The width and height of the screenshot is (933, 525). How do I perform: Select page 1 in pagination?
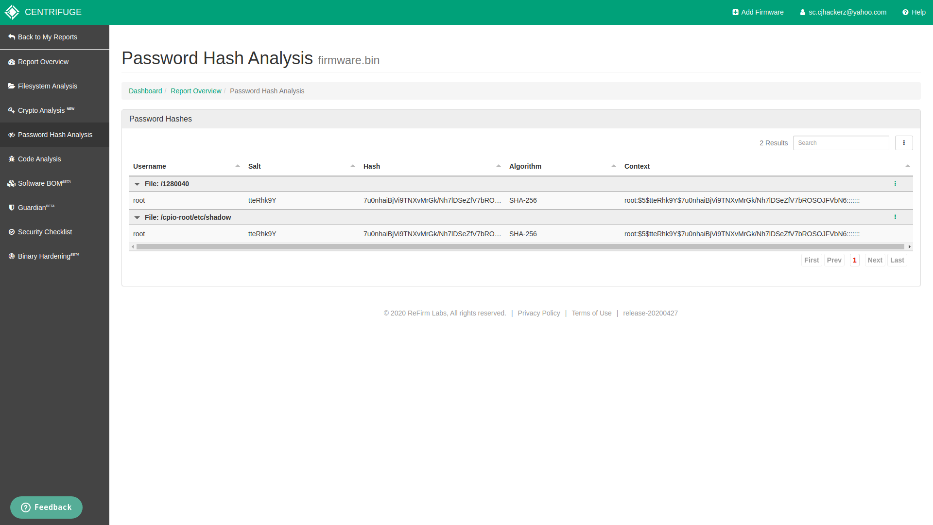click(854, 260)
